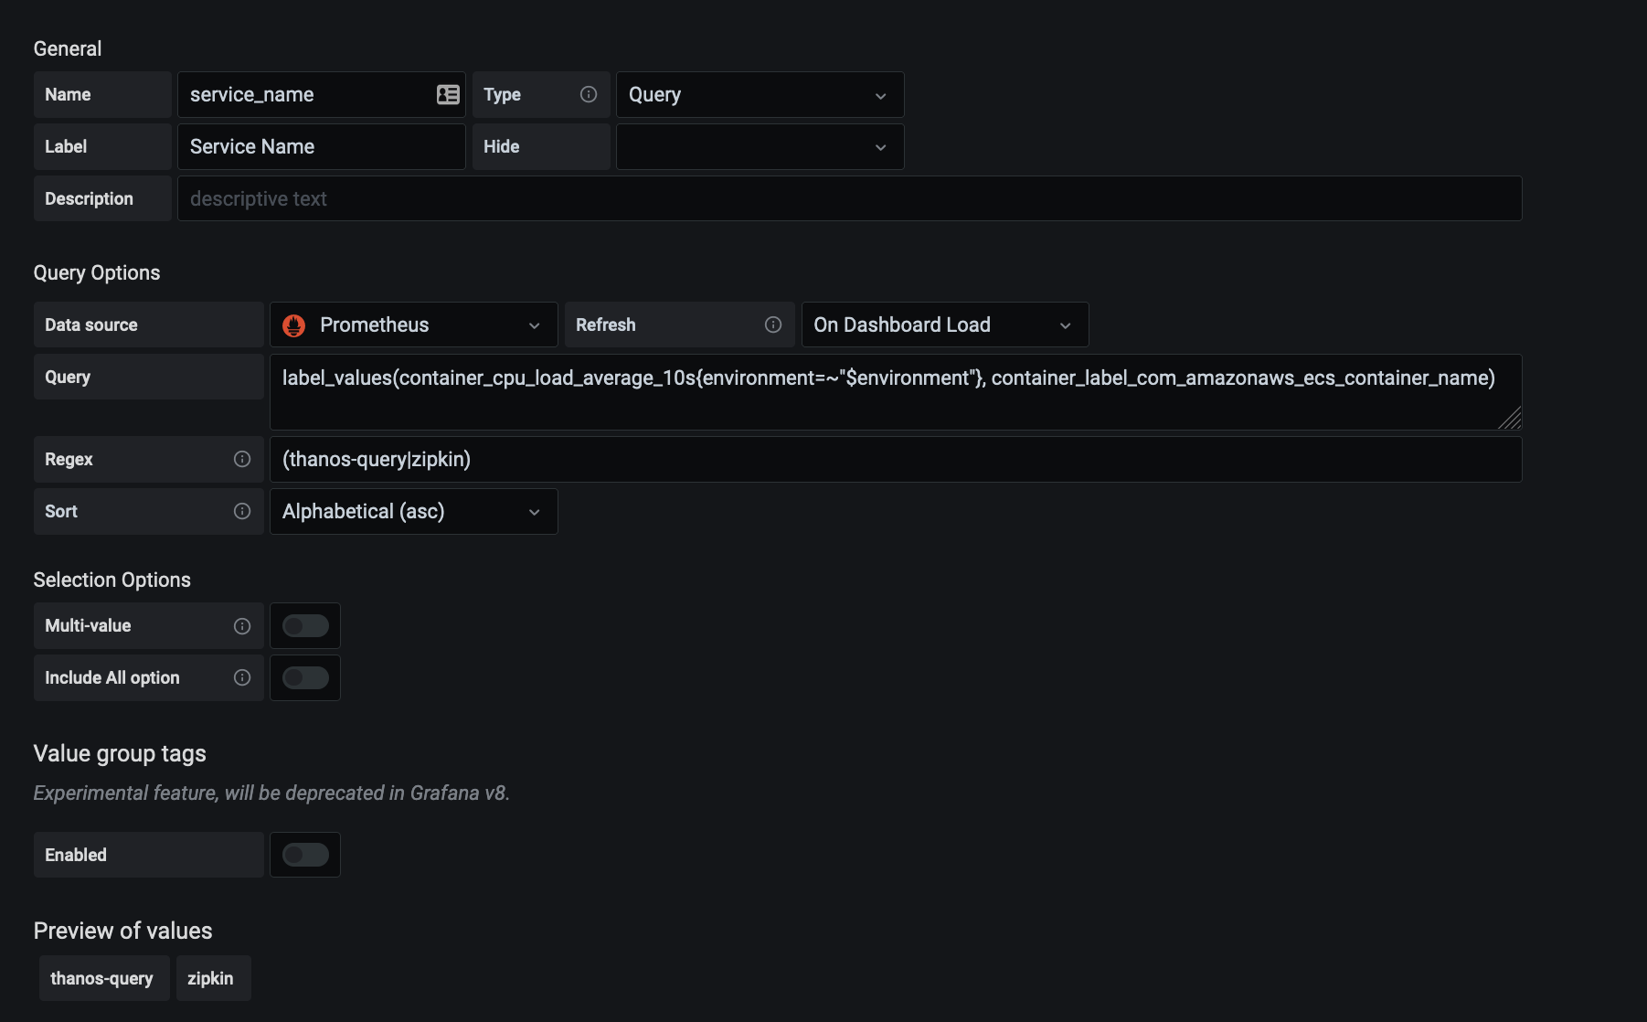1647x1022 pixels.
Task: Click the contact card icon in Name field
Action: click(448, 94)
